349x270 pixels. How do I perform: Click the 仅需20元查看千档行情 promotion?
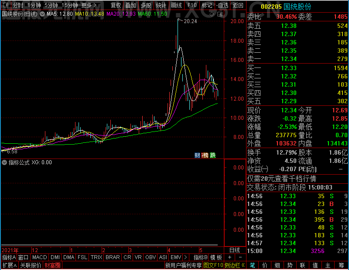click(281, 179)
